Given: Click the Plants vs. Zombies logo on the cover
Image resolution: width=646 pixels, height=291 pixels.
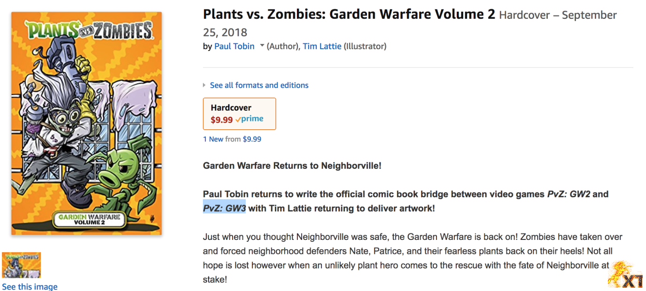Looking at the screenshot, I should [89, 31].
